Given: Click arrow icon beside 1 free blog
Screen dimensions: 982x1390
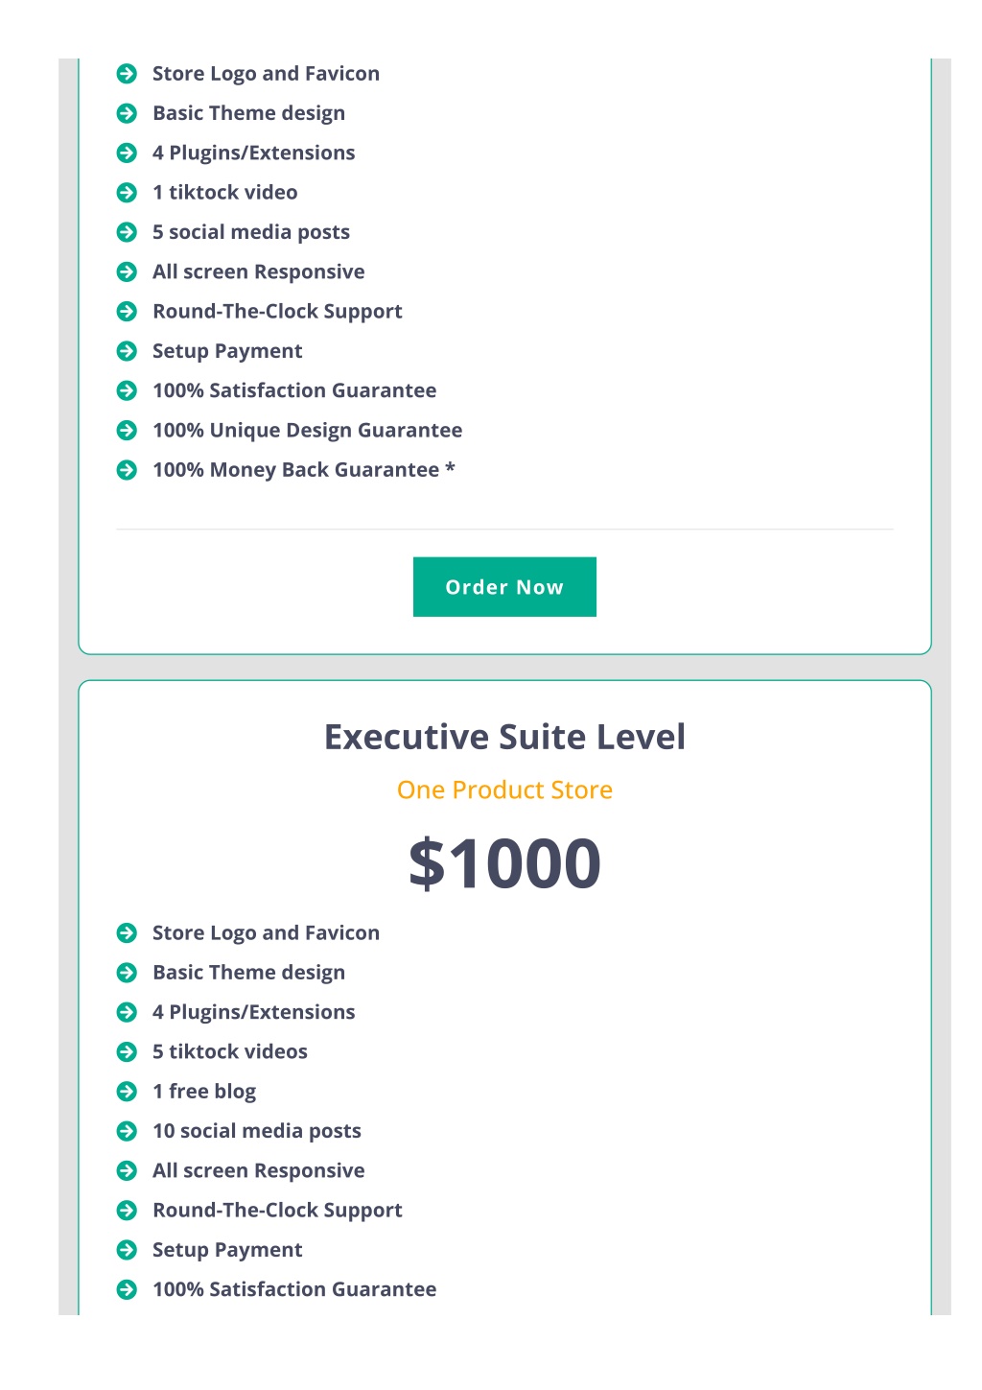Looking at the screenshot, I should click(x=127, y=1092).
